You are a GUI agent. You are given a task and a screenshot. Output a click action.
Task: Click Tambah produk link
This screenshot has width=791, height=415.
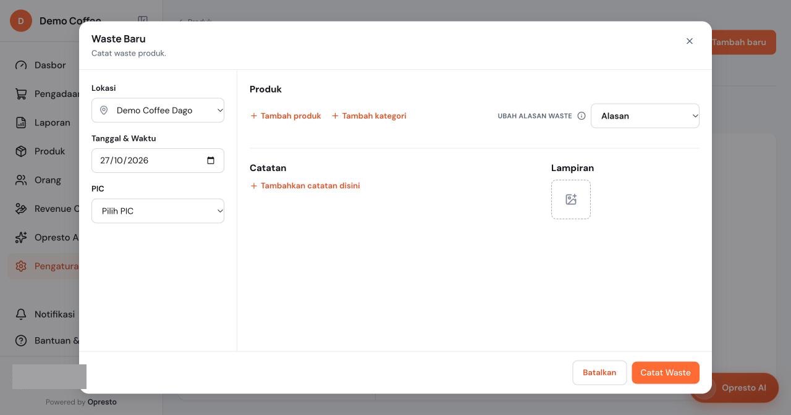pos(286,116)
